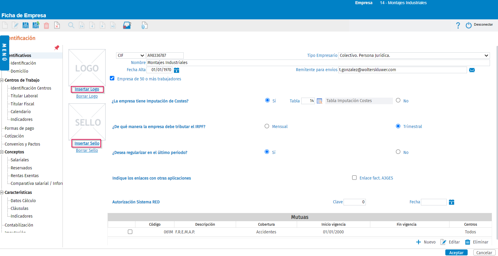Screen dimensions: 498x256
Task: Select Mensual IRPF taxation option
Action: click(x=267, y=126)
